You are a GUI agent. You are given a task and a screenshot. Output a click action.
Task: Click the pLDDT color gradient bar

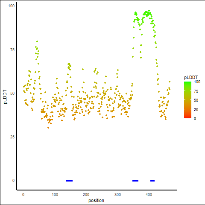[x=187, y=100]
